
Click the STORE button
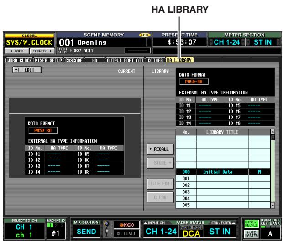coord(160,163)
